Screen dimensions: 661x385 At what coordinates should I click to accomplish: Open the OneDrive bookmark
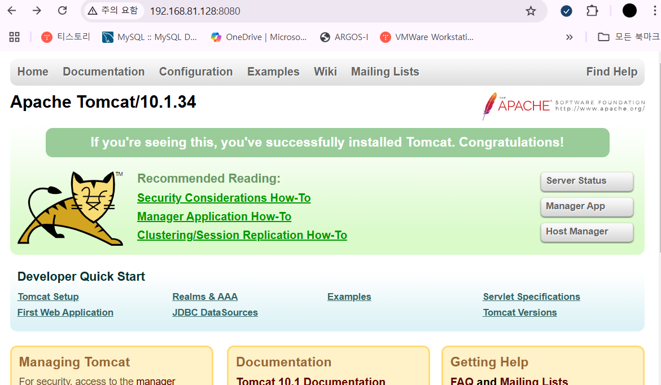pyautogui.click(x=259, y=37)
